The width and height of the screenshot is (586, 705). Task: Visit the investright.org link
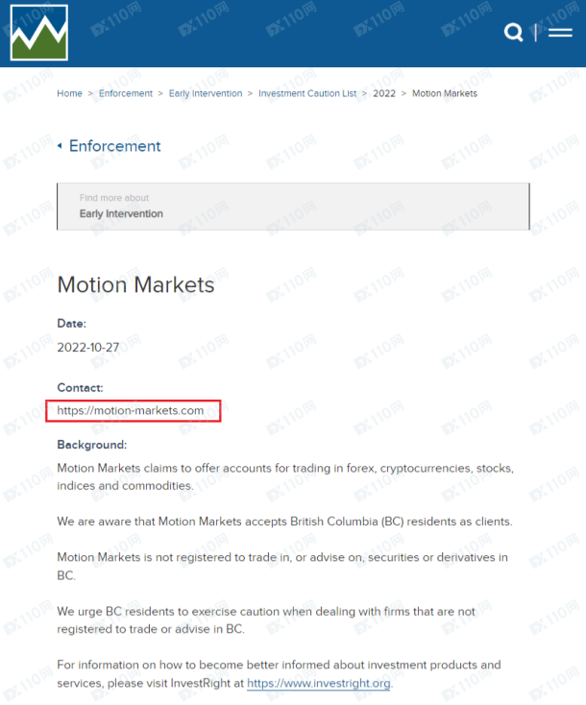(319, 683)
